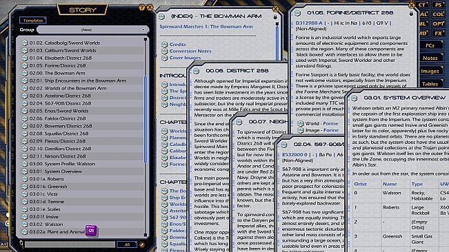Open link icon for 02.03. Asteltine/District 268
The image size is (449, 252).
25,96
